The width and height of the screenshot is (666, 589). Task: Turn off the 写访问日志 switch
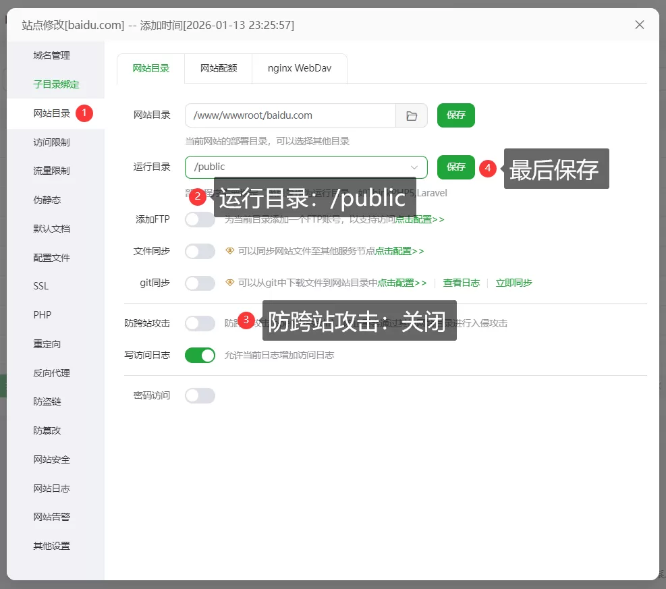point(200,354)
